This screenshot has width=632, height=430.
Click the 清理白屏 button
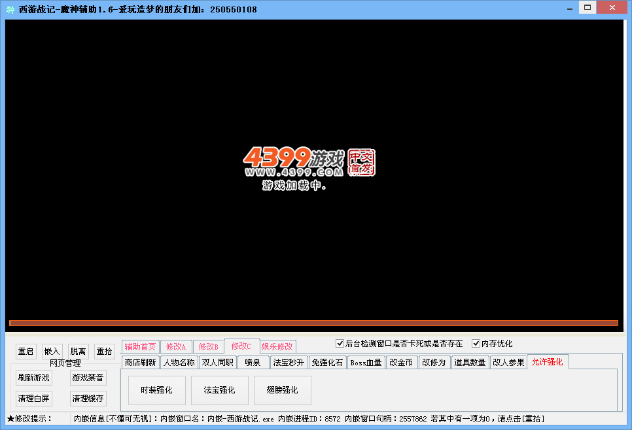[x=34, y=399]
